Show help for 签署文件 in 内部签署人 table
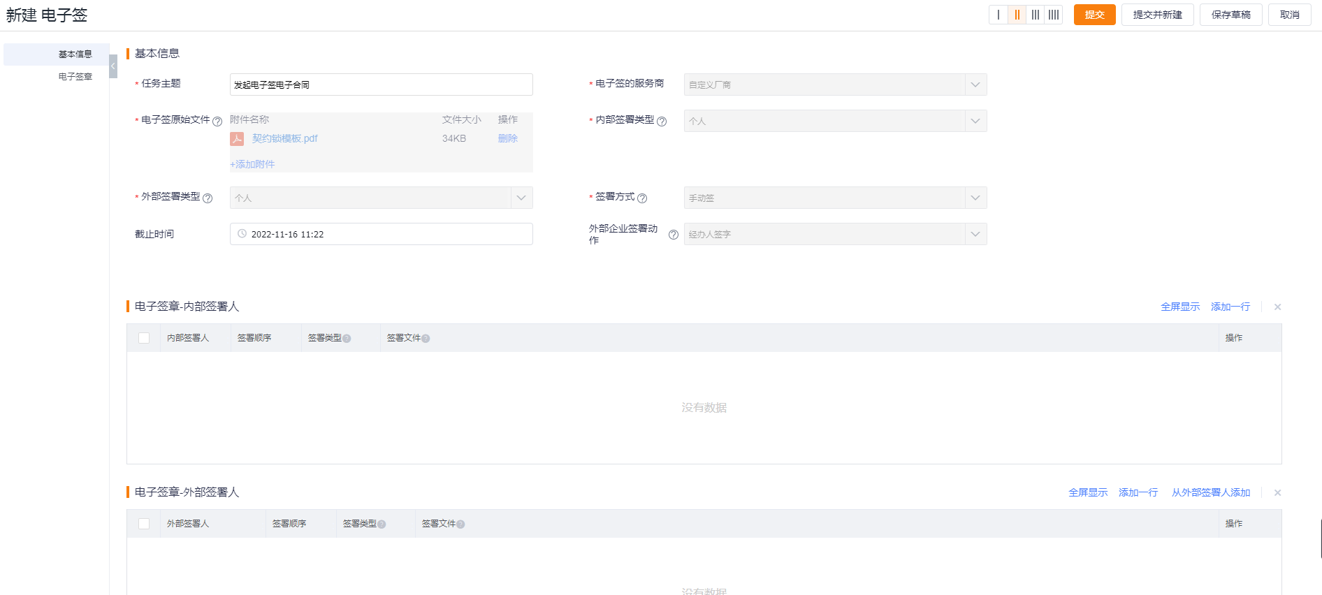The height and width of the screenshot is (595, 1322). click(x=426, y=339)
